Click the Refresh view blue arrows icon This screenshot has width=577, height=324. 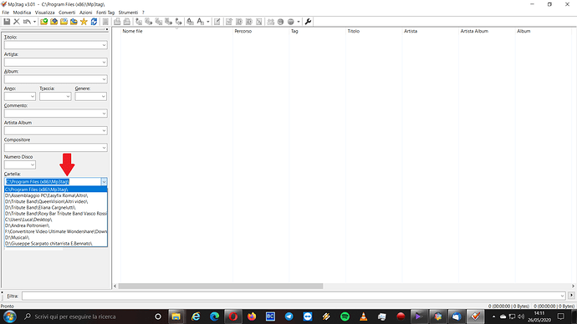[x=94, y=22]
